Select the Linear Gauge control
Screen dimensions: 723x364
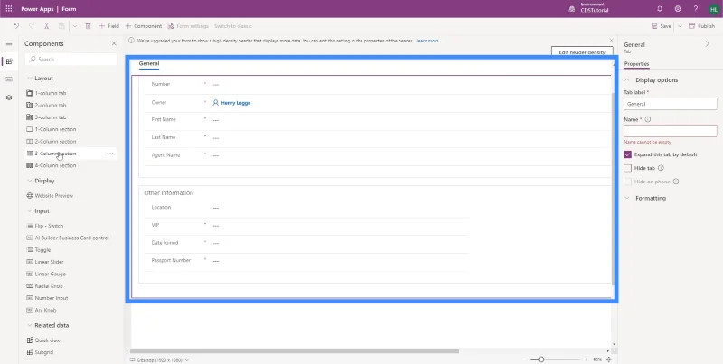pos(46,274)
